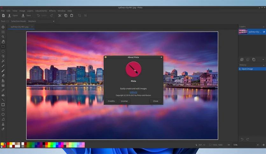Open the View menu

(x=15, y=11)
